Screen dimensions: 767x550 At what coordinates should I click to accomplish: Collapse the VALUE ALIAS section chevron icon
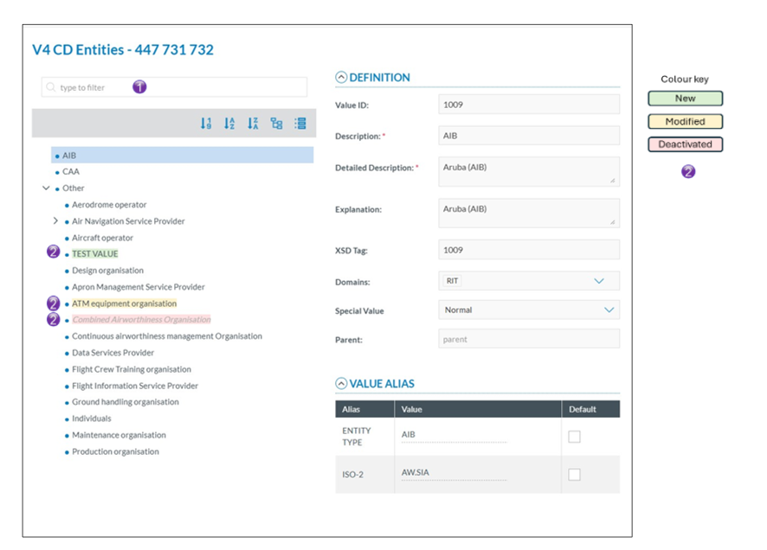click(x=341, y=384)
